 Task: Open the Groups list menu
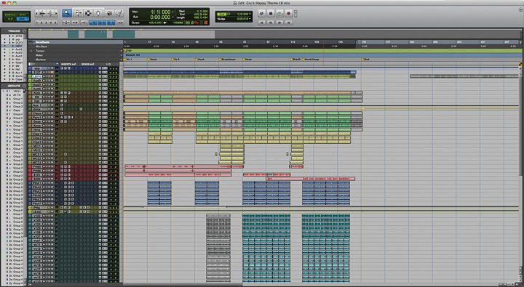pyautogui.click(x=24, y=86)
